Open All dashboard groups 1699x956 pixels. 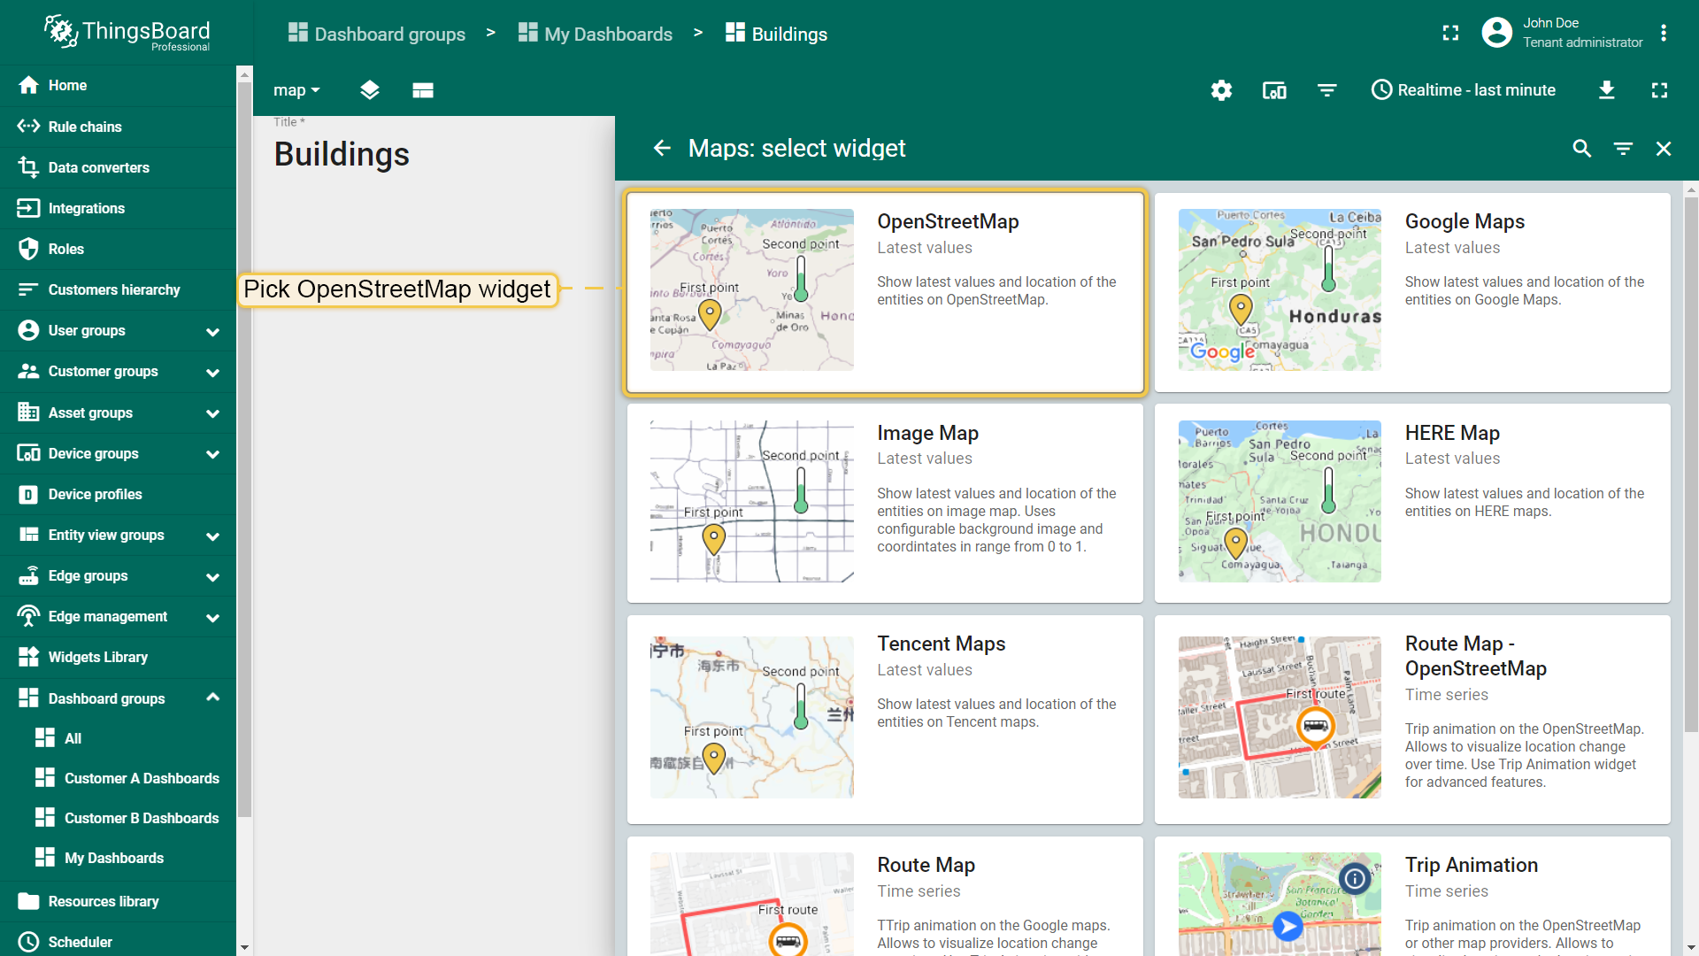tap(118, 738)
